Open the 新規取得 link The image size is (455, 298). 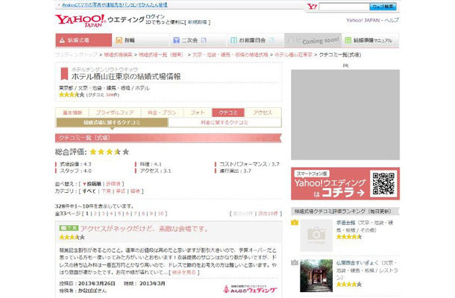pyautogui.click(x=198, y=22)
